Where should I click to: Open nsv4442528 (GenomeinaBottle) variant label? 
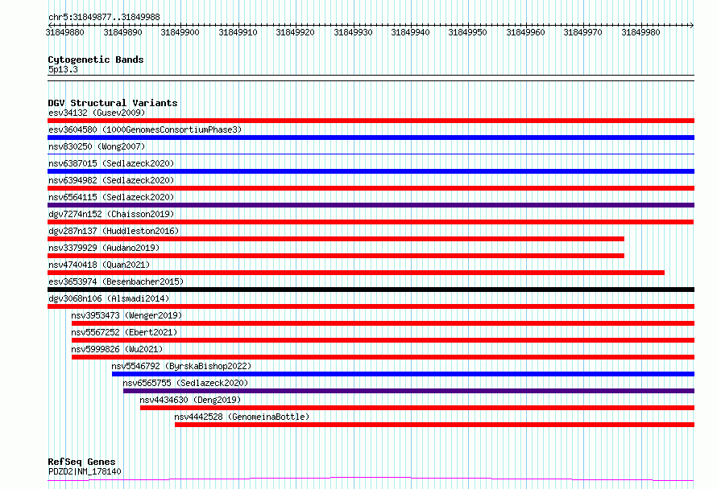coord(242,417)
